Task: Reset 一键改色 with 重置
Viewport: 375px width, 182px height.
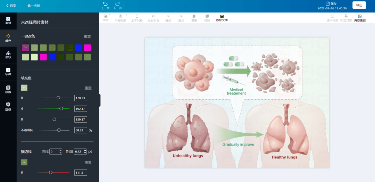Action: coord(87,36)
